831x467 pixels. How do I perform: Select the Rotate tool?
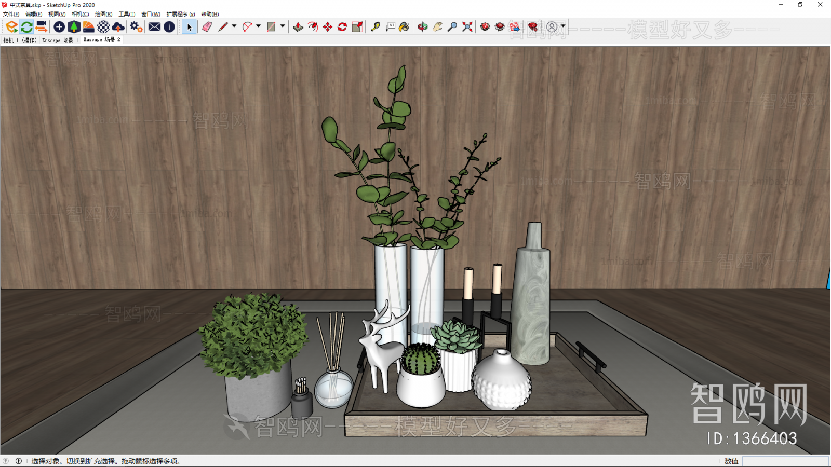pyautogui.click(x=342, y=27)
